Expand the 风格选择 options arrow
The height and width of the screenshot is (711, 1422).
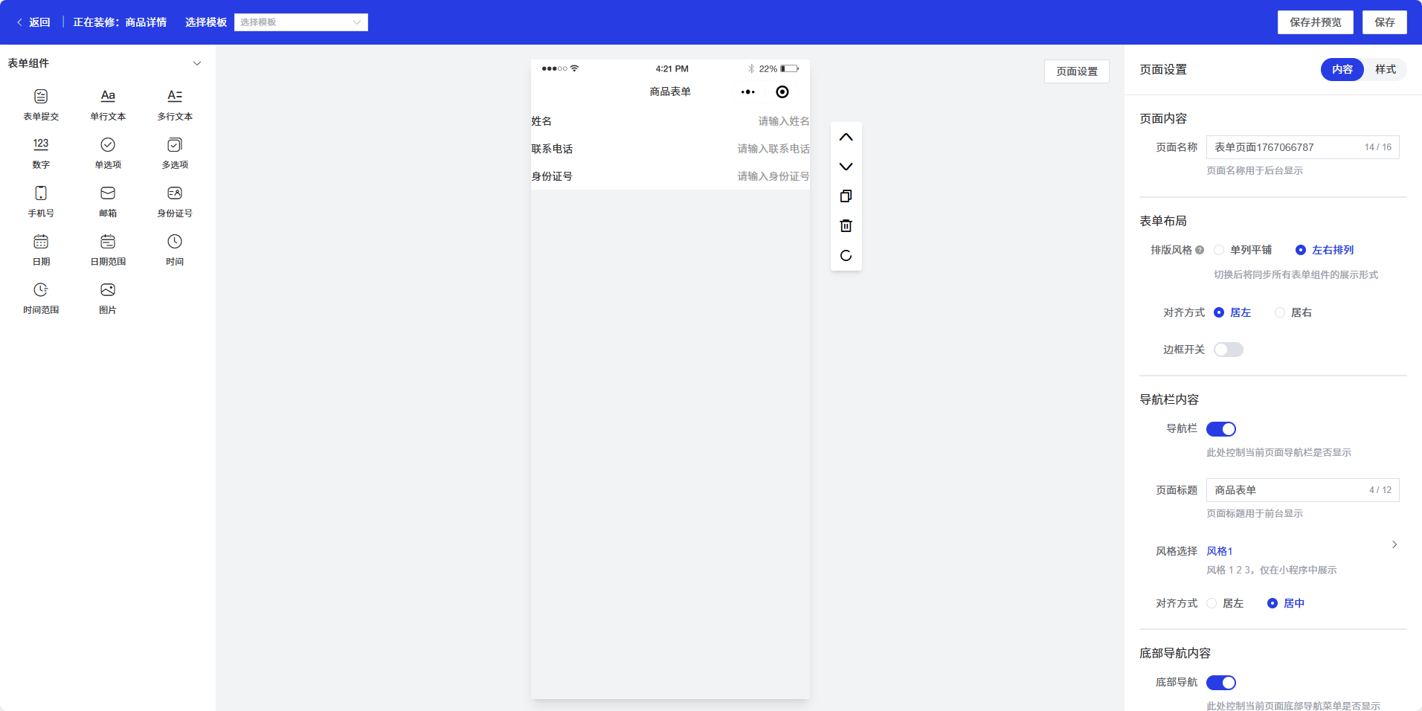point(1394,544)
